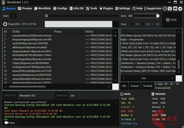This screenshot has height=128, width=184.
Task: Click data table scroll down arrow
Action: pyautogui.click(x=115, y=80)
